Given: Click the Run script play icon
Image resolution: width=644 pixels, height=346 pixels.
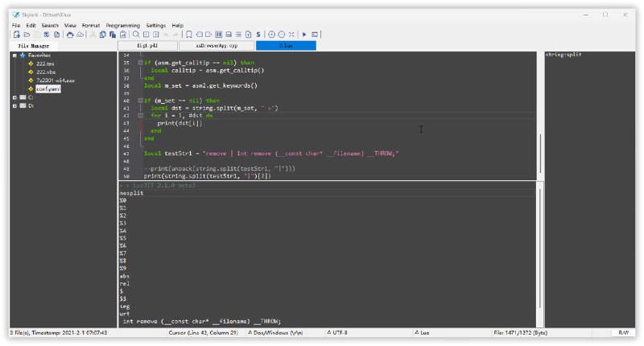Looking at the screenshot, I should click(304, 35).
